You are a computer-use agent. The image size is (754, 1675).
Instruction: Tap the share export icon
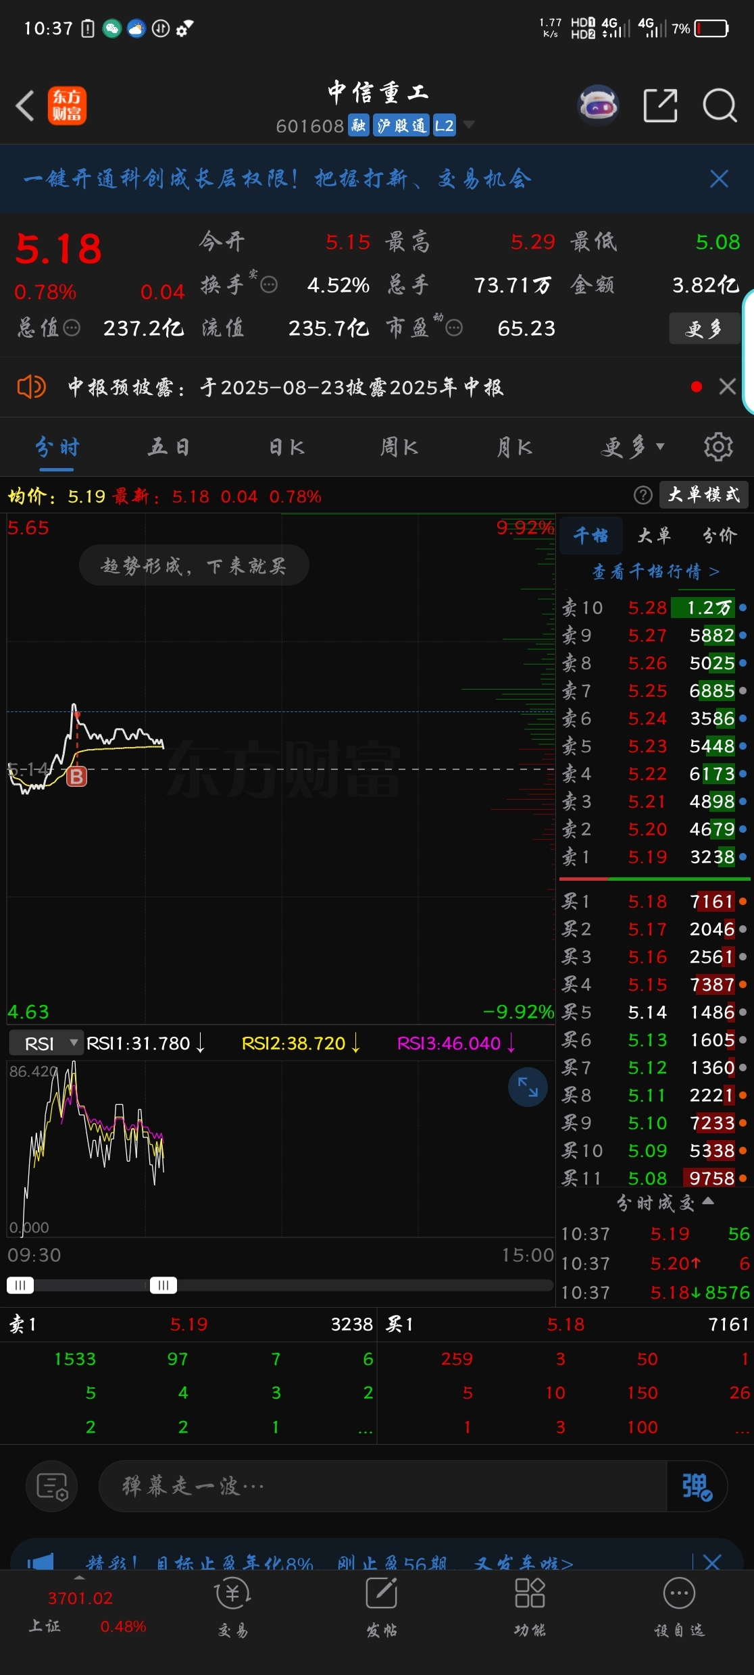click(660, 105)
